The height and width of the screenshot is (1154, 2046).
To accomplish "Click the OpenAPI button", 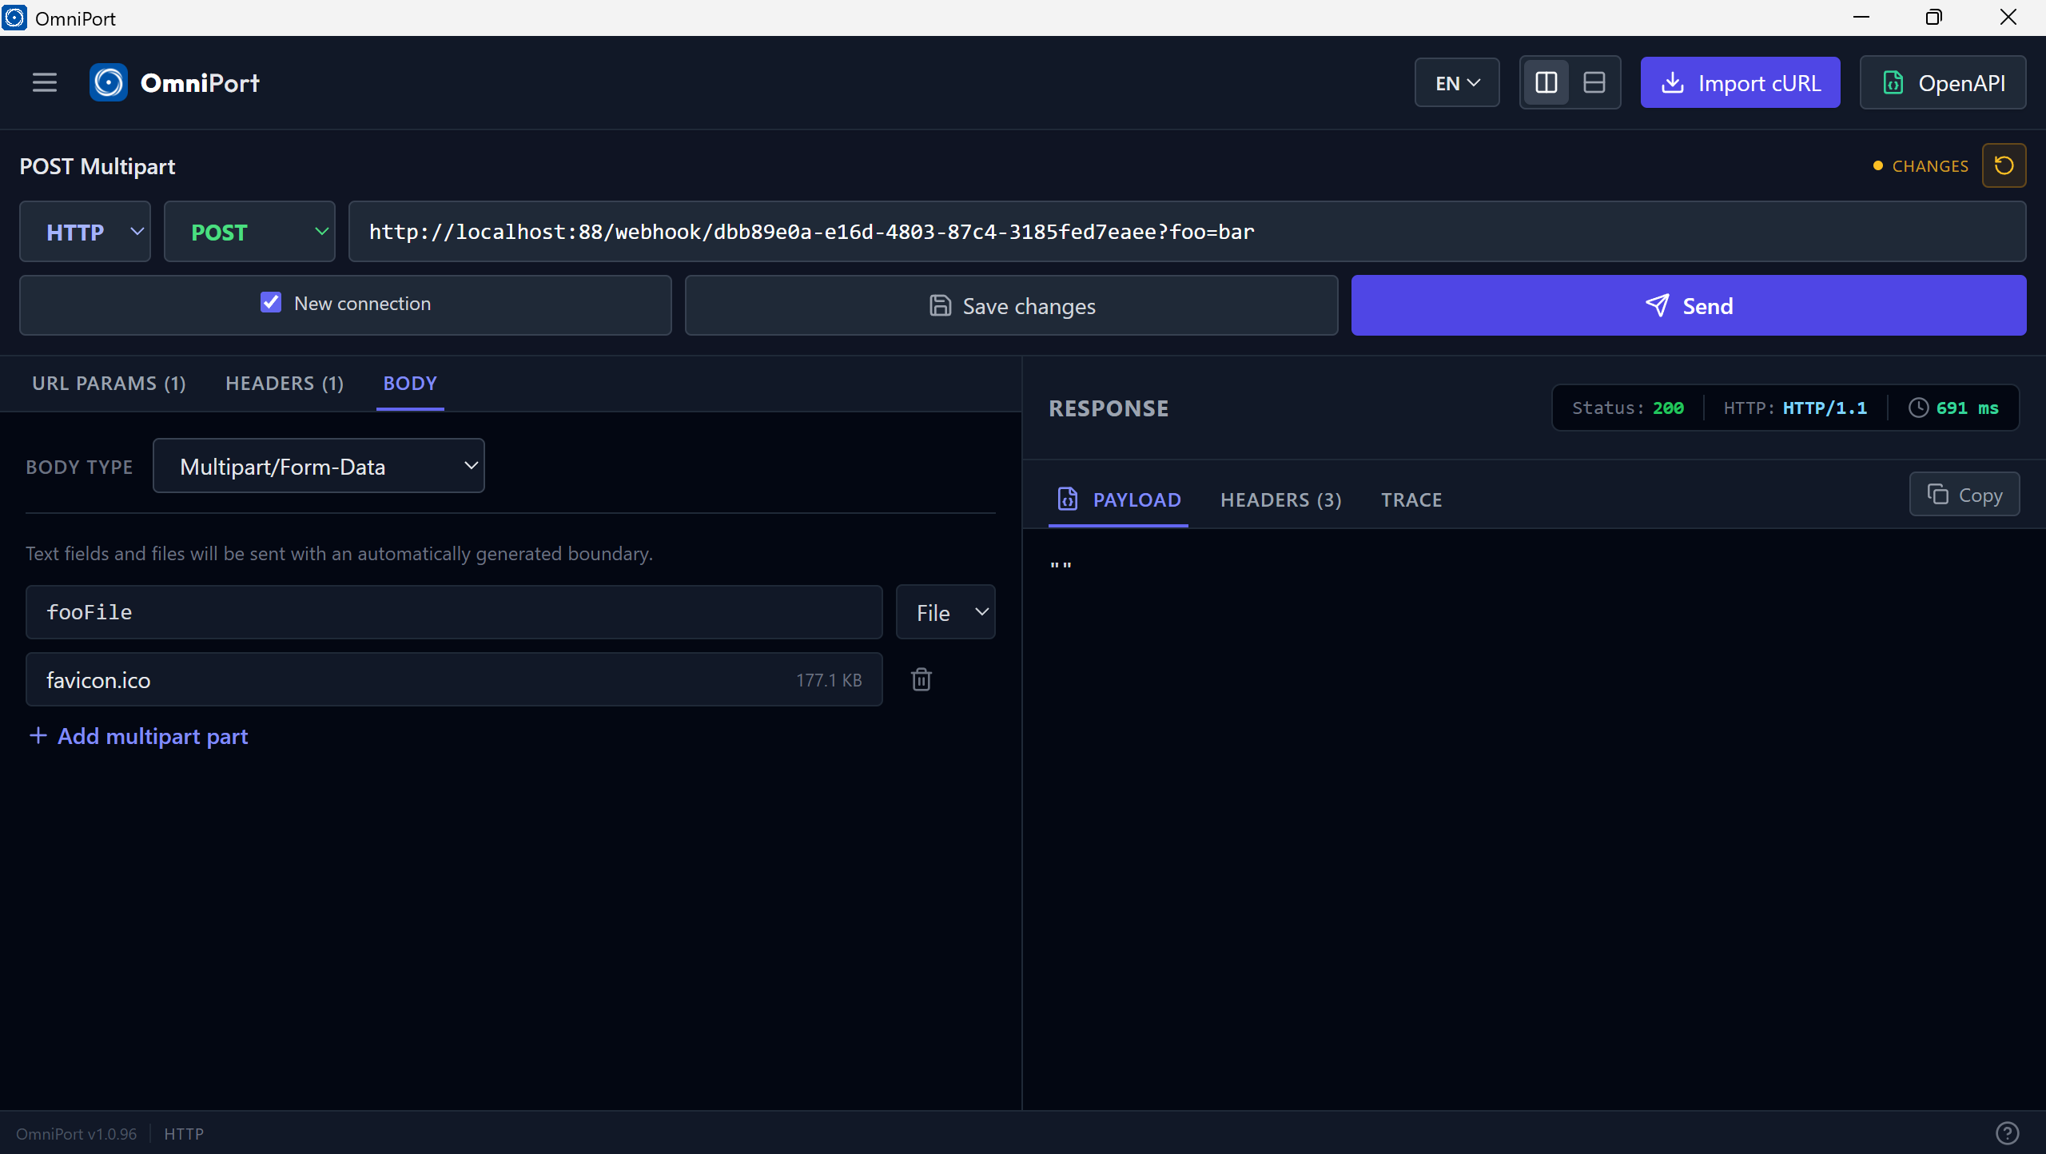I will tap(1943, 82).
